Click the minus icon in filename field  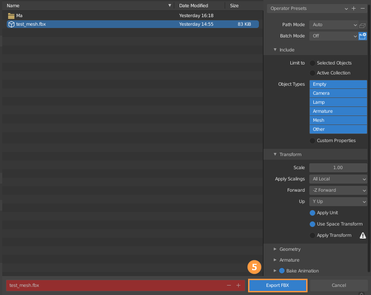tap(229, 285)
